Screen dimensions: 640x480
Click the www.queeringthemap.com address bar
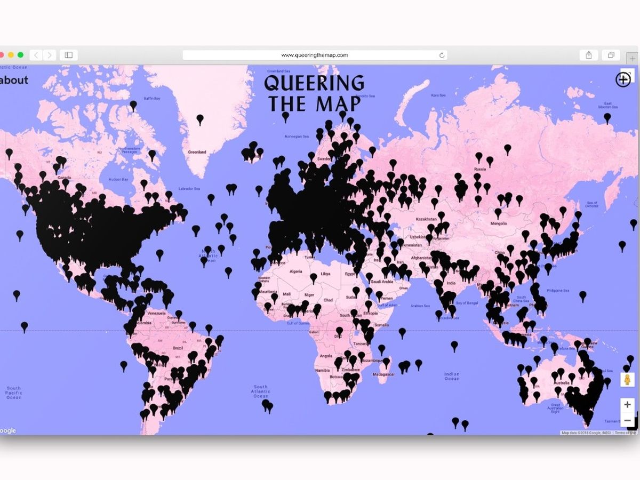click(x=314, y=55)
